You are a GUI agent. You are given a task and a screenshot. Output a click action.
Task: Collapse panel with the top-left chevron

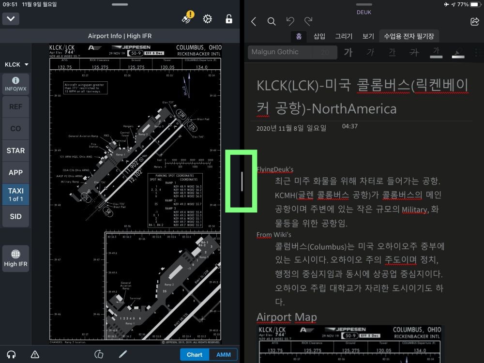click(11, 19)
